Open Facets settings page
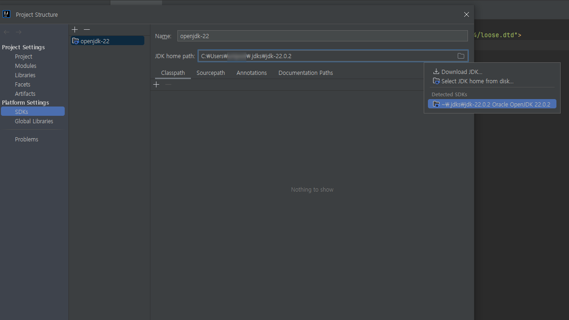The width and height of the screenshot is (569, 320). click(22, 84)
